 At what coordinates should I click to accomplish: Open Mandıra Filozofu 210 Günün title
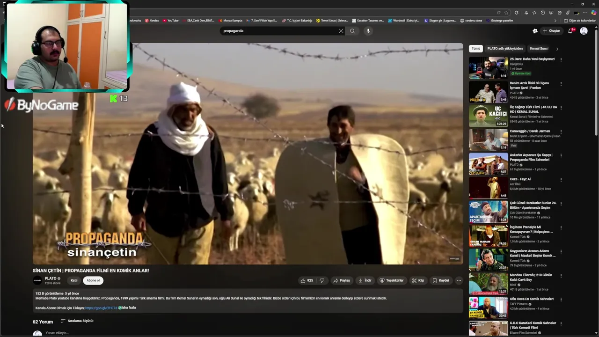click(531, 277)
